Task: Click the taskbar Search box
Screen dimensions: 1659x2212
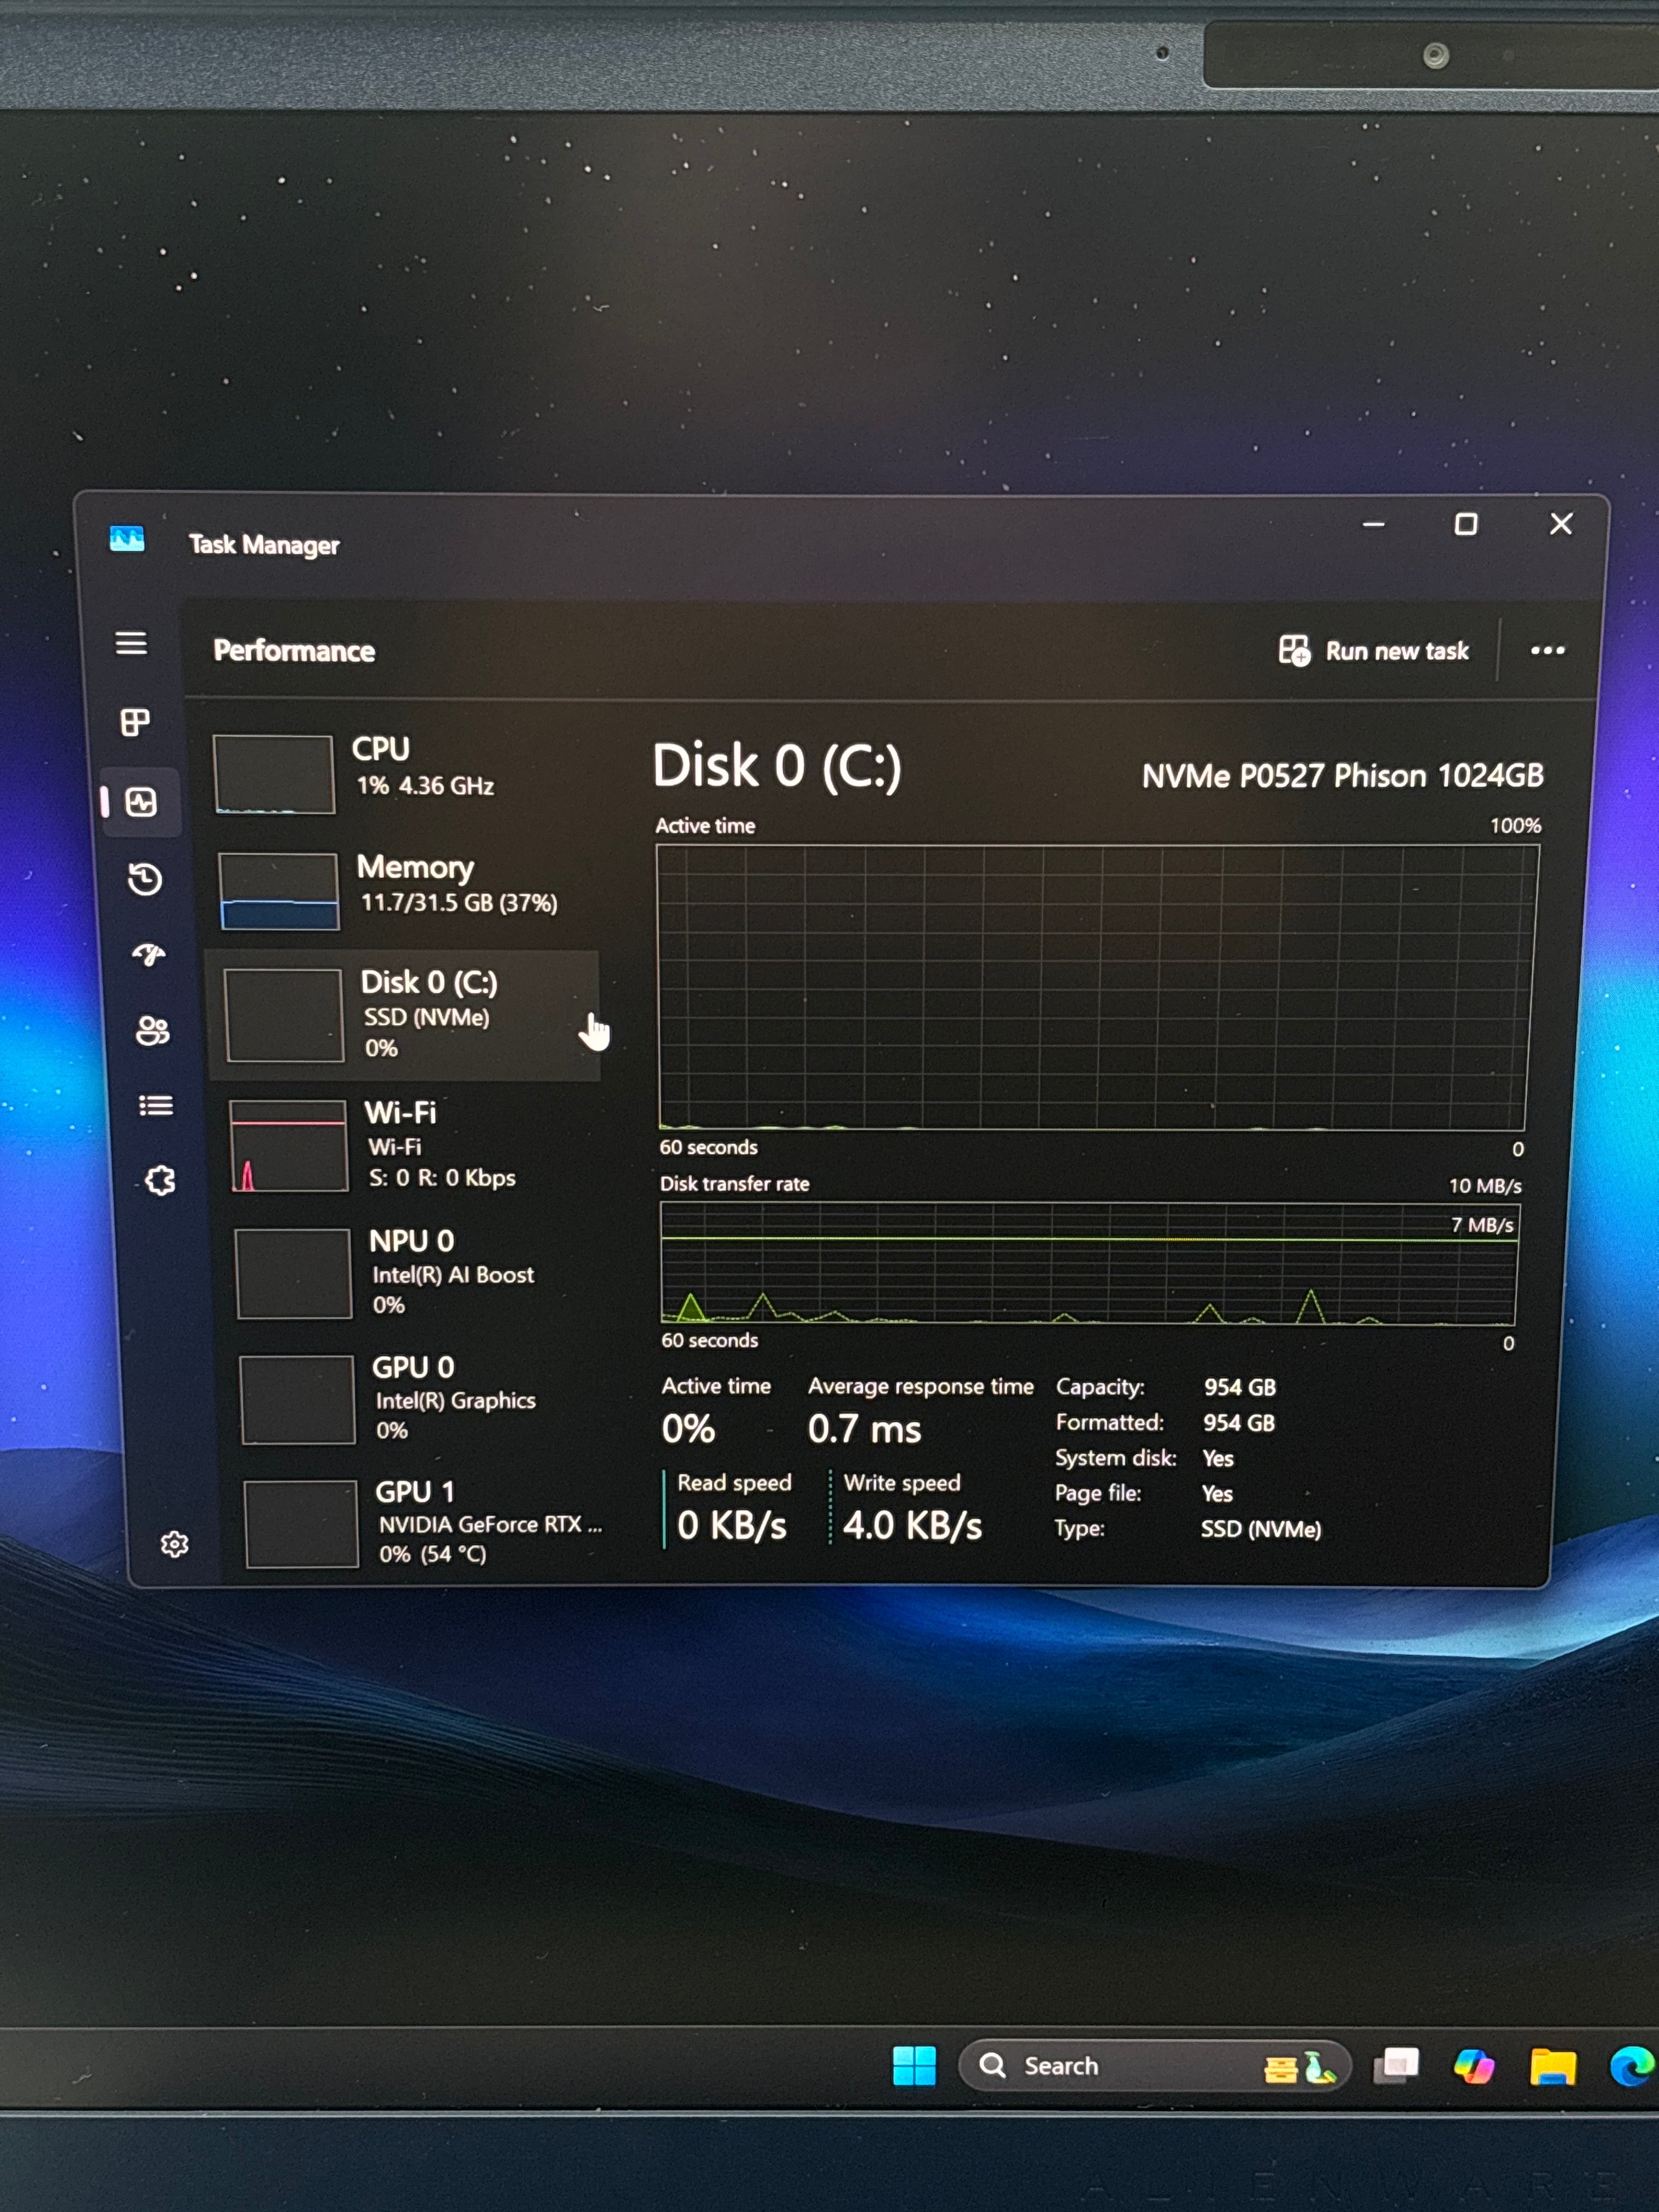Action: click(1155, 2066)
